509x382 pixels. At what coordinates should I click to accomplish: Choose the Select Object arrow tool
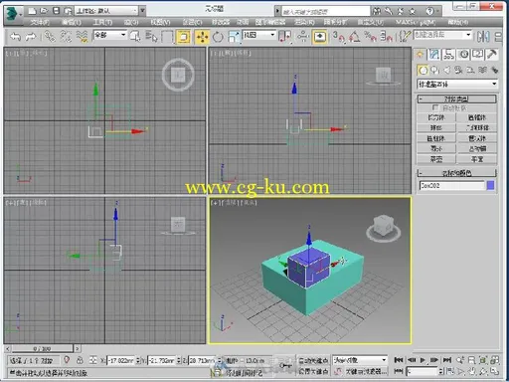[x=135, y=37]
